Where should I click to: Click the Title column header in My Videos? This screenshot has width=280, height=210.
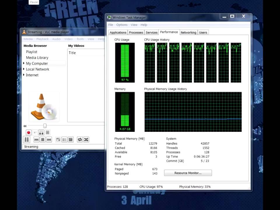(x=72, y=53)
